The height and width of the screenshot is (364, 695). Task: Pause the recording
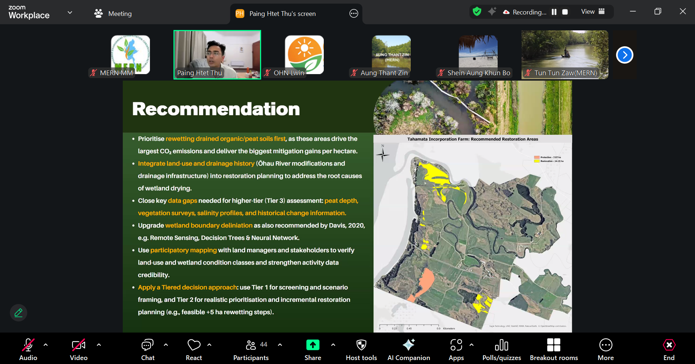click(x=554, y=12)
